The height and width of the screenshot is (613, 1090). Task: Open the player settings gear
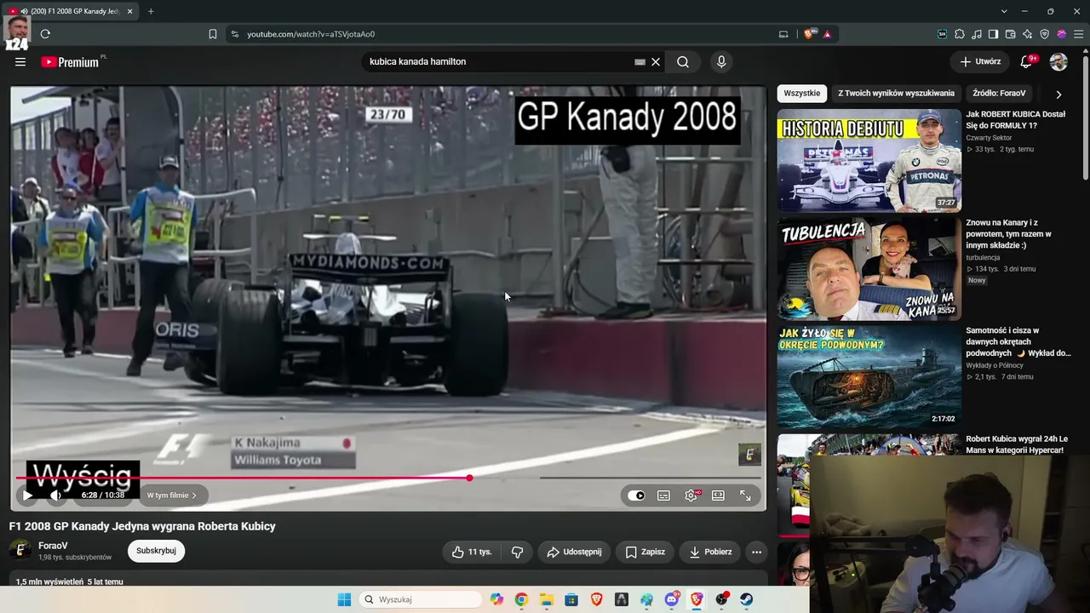pos(691,495)
